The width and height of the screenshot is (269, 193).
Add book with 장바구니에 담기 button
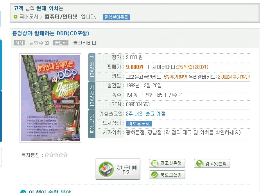118,169
